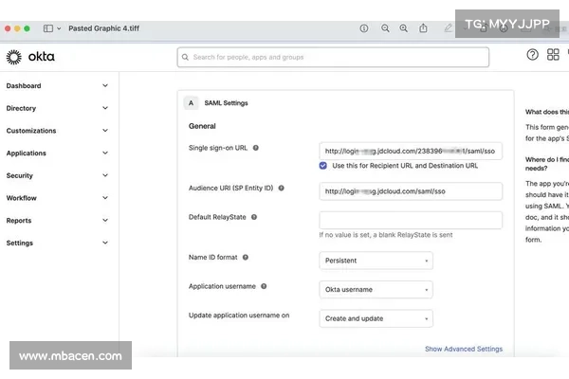The image size is (569, 379).
Task: Click the search people, apps and groups field
Action: [x=333, y=58]
